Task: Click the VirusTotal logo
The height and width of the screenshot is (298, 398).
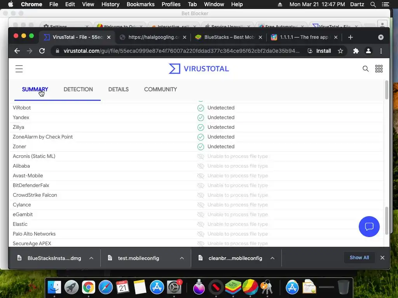Action: pyautogui.click(x=199, y=69)
